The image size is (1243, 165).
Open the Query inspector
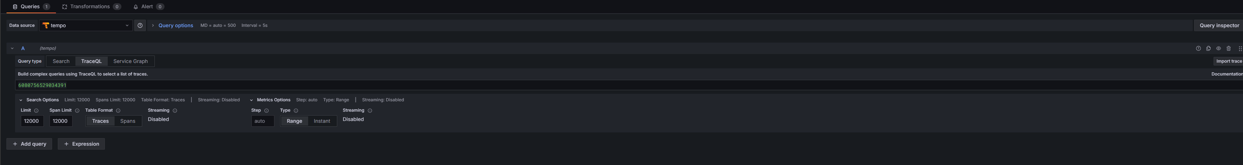1218,25
